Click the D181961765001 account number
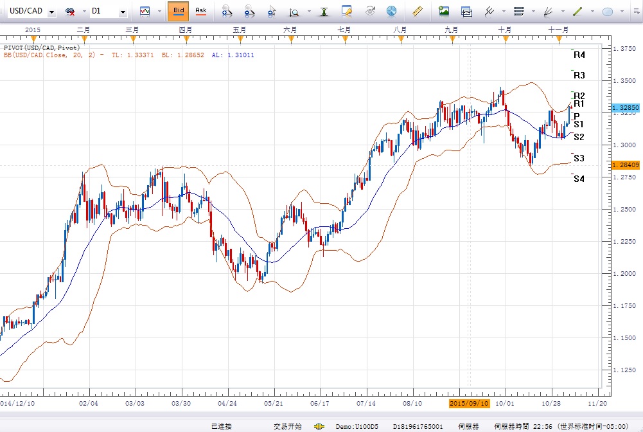Screen dimensions: 643x432 coord(418,427)
